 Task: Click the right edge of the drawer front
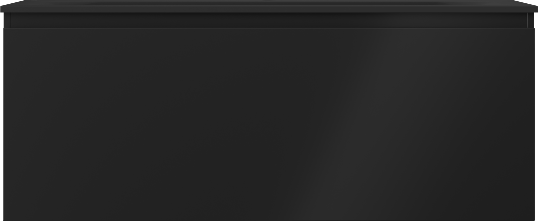tap(534, 124)
